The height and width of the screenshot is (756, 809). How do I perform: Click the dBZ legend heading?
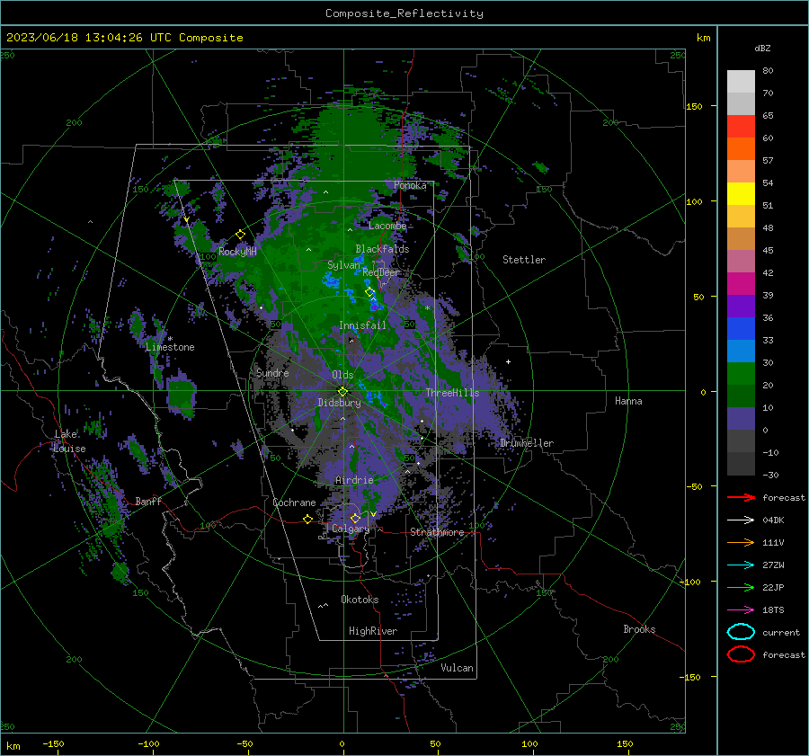click(762, 48)
